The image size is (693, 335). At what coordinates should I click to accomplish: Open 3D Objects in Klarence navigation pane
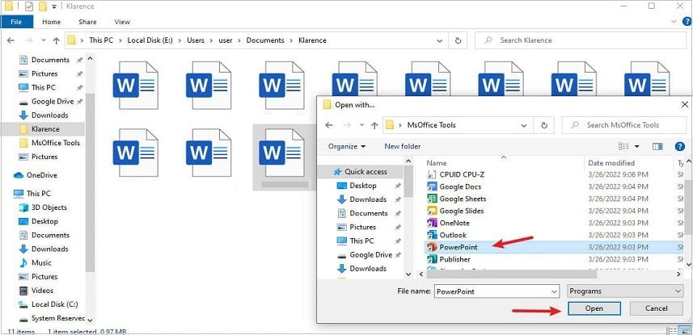(43, 207)
